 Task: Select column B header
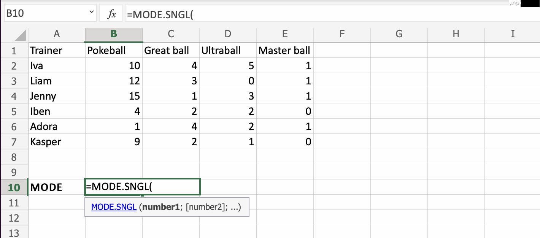pos(114,34)
